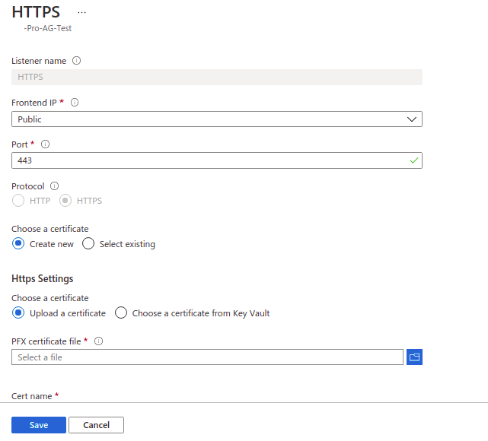
Task: Click the HTTPS page heading
Action: click(x=36, y=12)
